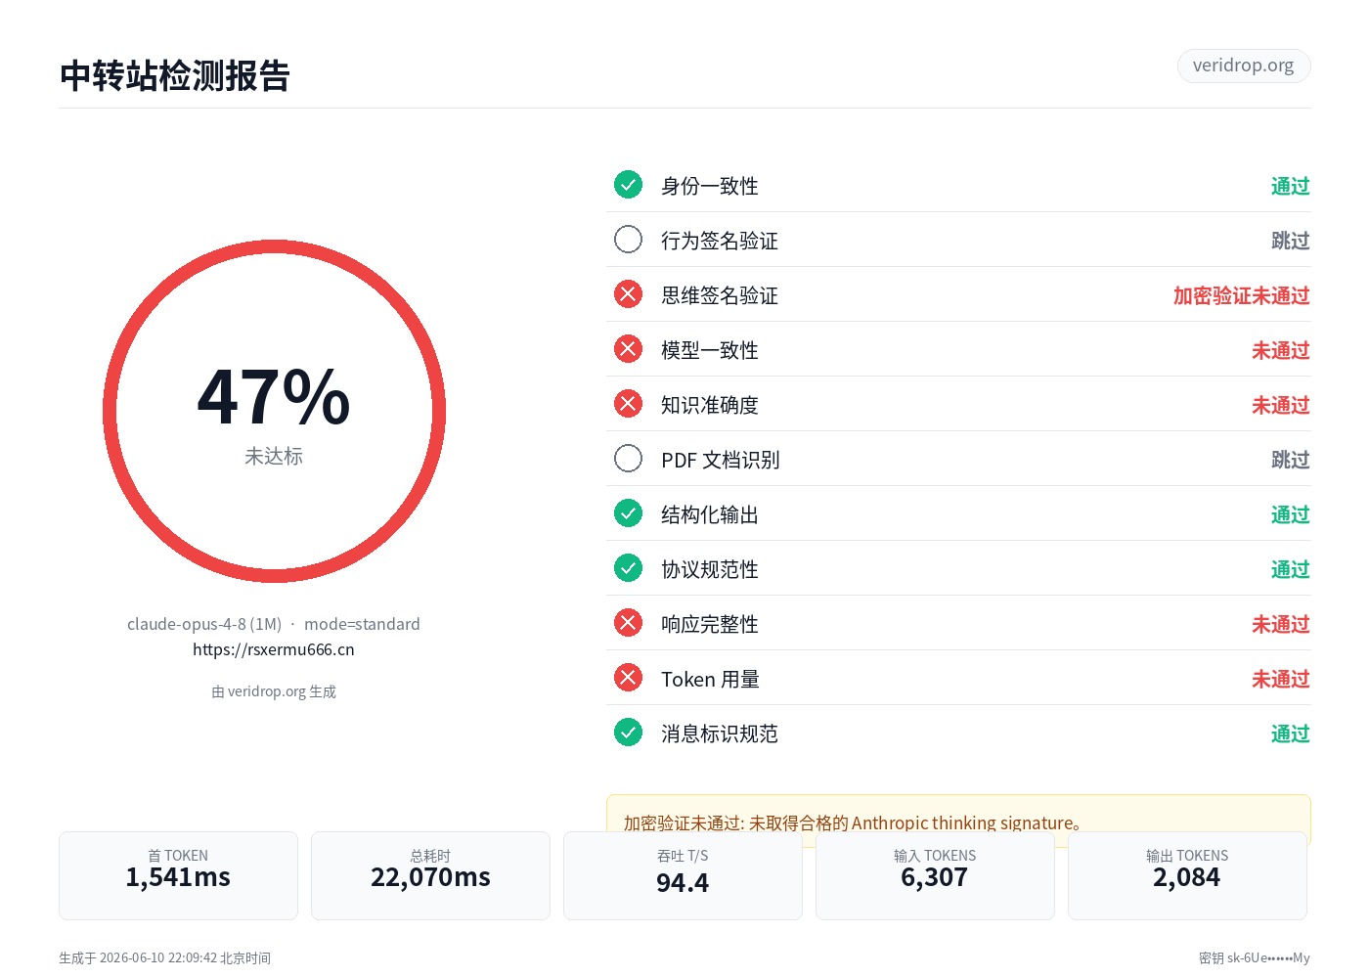Select the 吞吐 T/S 94.4 card
The height and width of the screenshot is (978, 1369).
coord(683,875)
